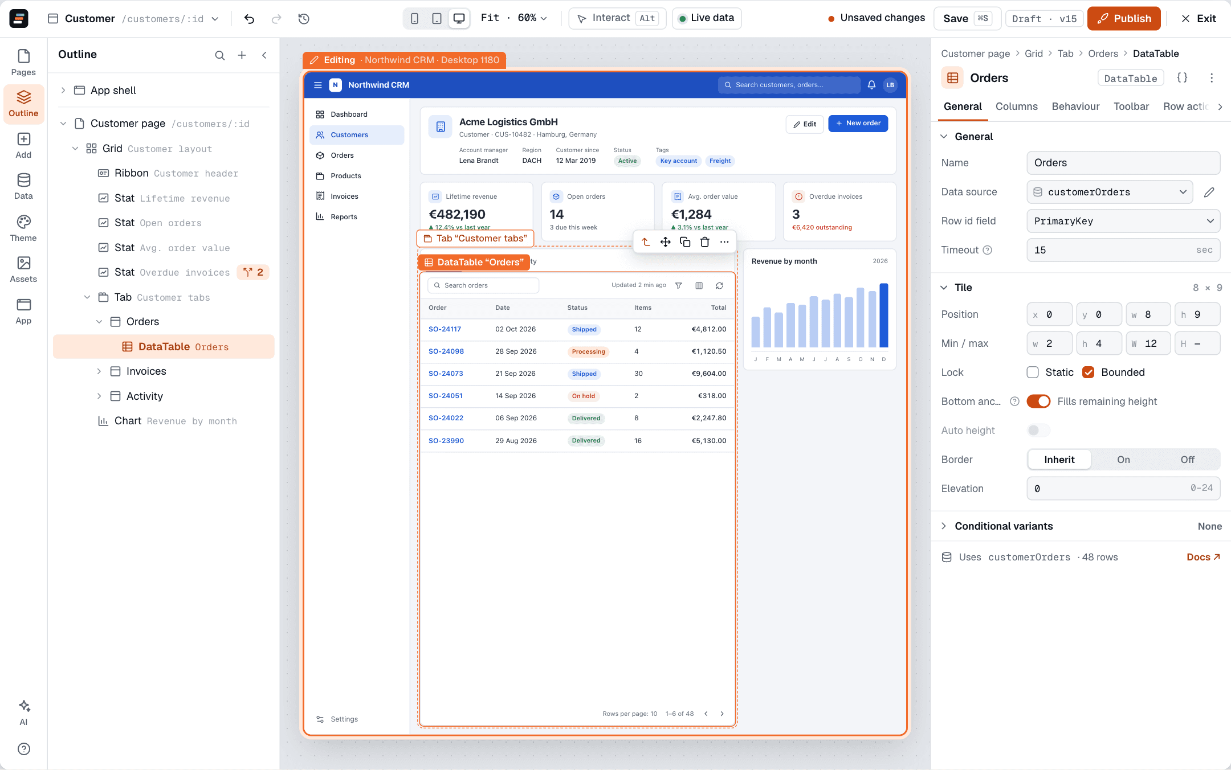Click the Save button
This screenshot has height=770, width=1231.
(x=968, y=18)
